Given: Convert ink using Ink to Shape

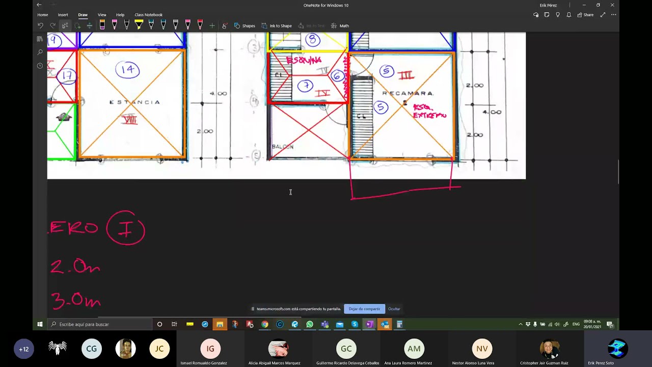Looking at the screenshot, I should [277, 25].
